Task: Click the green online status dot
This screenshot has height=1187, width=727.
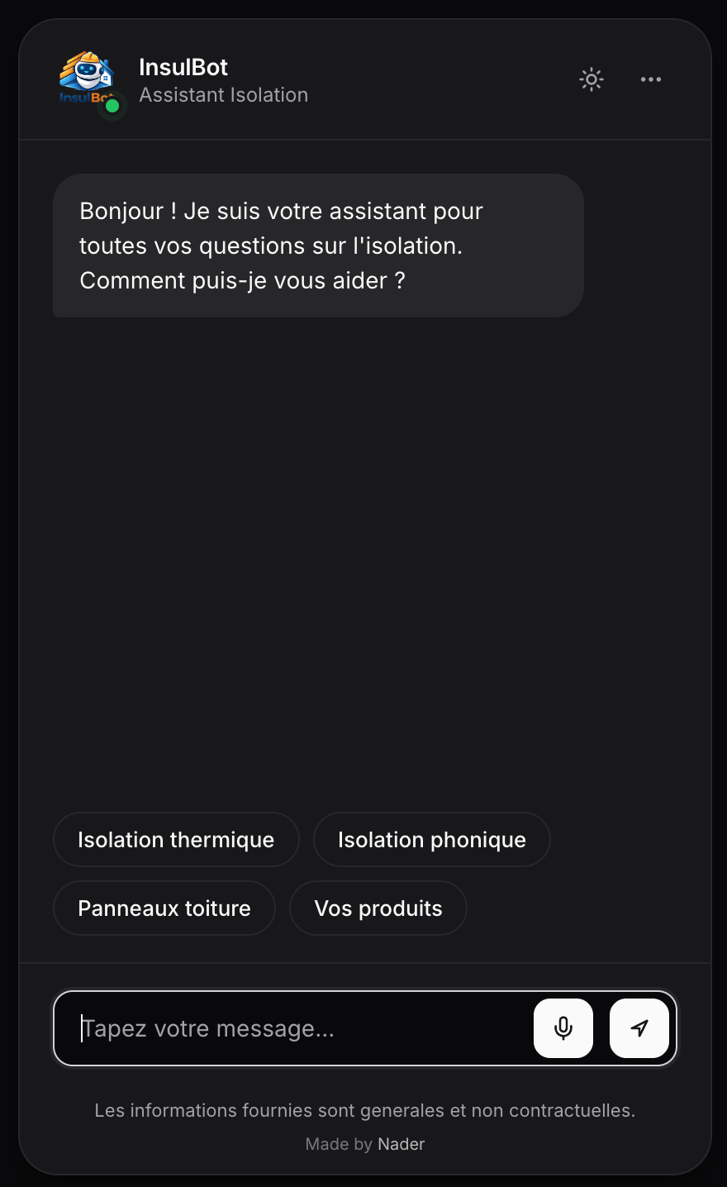Action: click(112, 106)
